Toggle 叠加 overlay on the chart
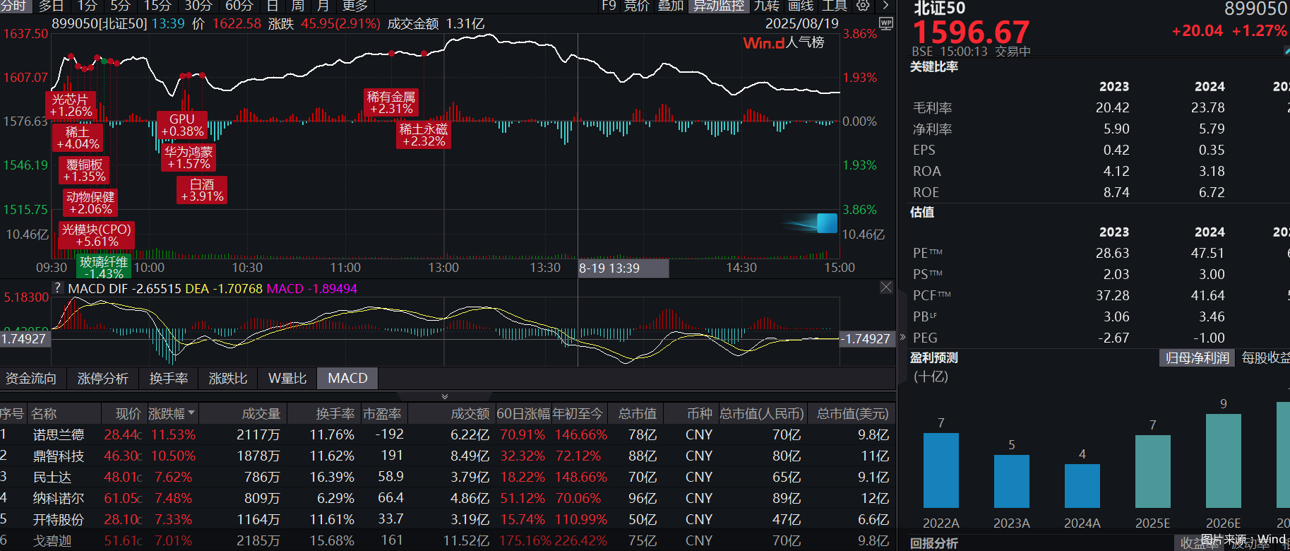Screen dimensions: 1290x551 (x=671, y=6)
